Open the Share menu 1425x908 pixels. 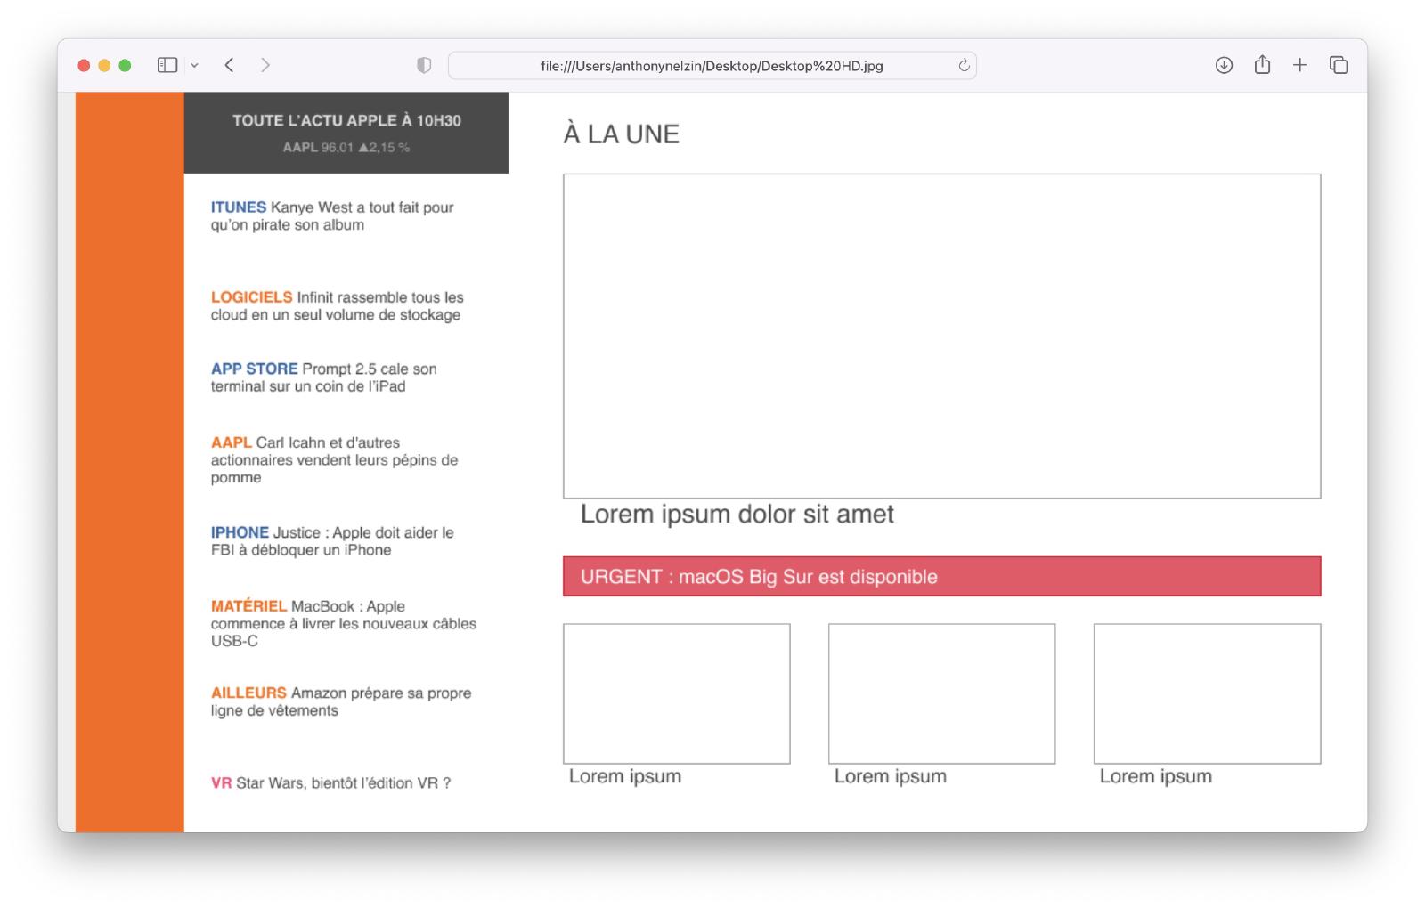point(1262,65)
